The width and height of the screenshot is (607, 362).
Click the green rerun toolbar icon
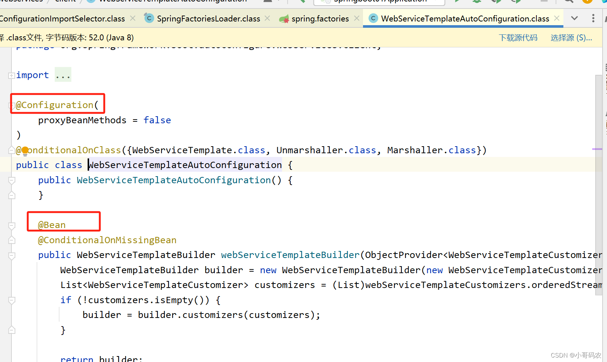517,1
